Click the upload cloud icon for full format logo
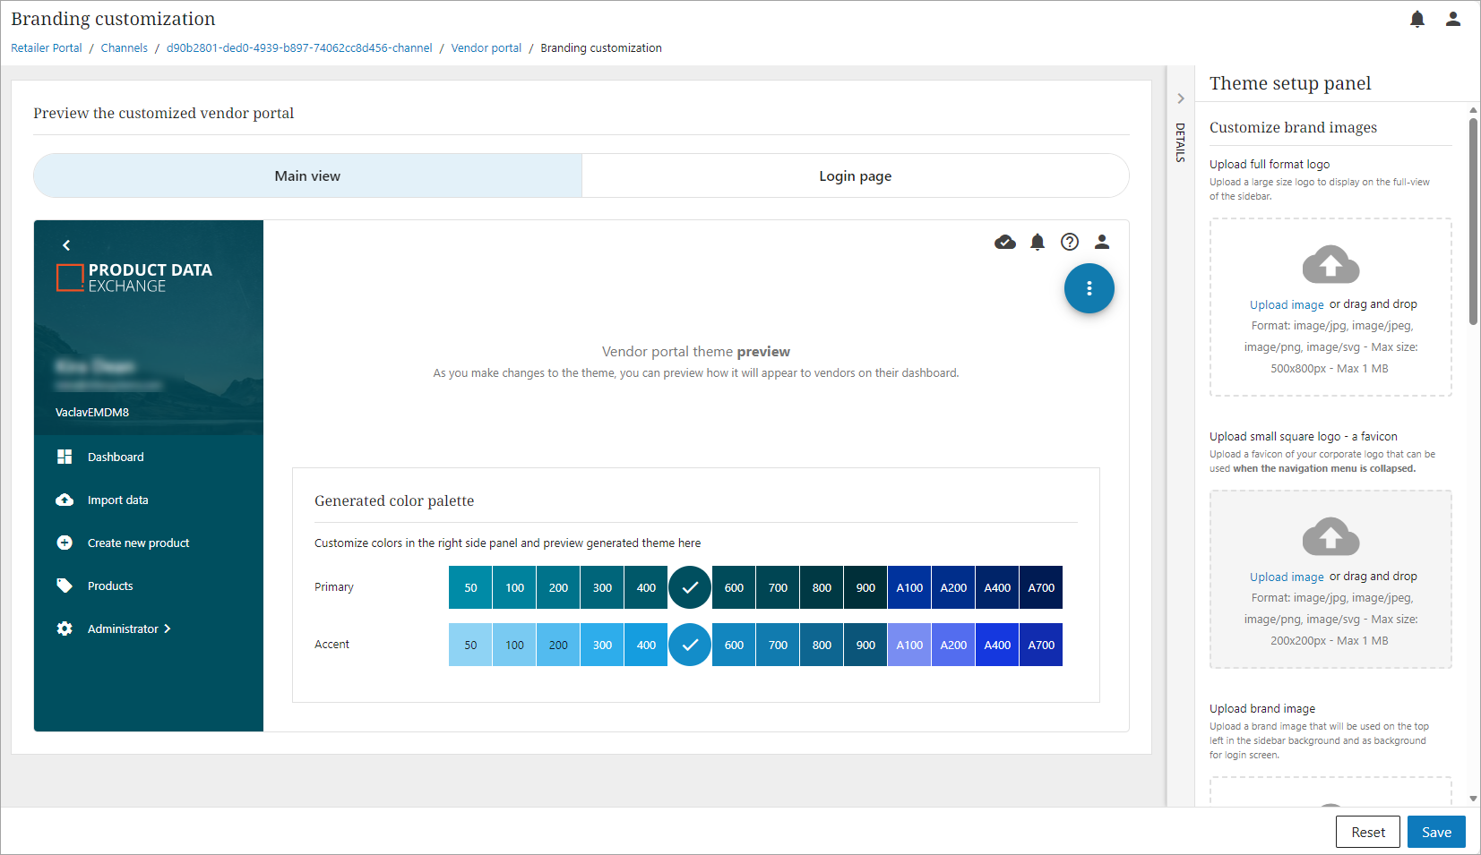 click(x=1330, y=264)
